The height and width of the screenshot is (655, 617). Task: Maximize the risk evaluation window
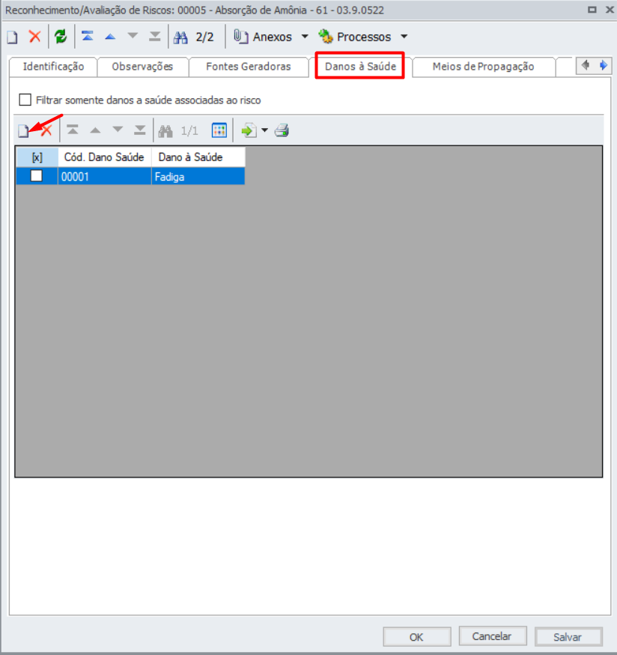[592, 10]
